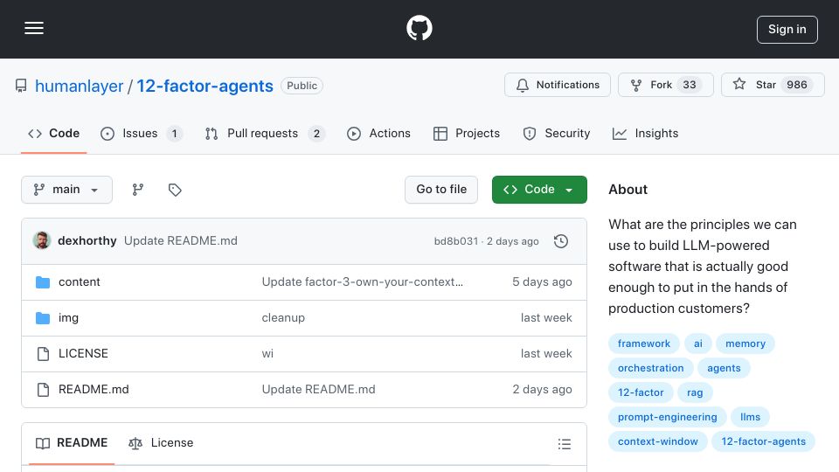
Task: Click the ai topic tag
Action: pyautogui.click(x=697, y=344)
